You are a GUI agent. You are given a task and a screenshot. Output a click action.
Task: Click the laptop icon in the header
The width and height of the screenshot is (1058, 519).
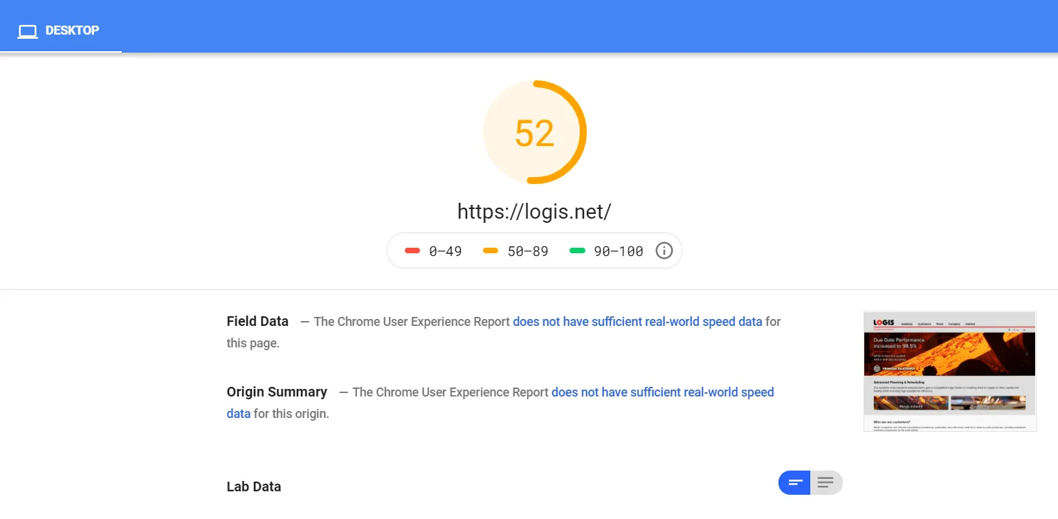point(28,31)
